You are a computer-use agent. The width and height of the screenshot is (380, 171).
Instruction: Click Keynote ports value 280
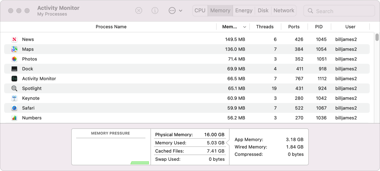coord(299,98)
